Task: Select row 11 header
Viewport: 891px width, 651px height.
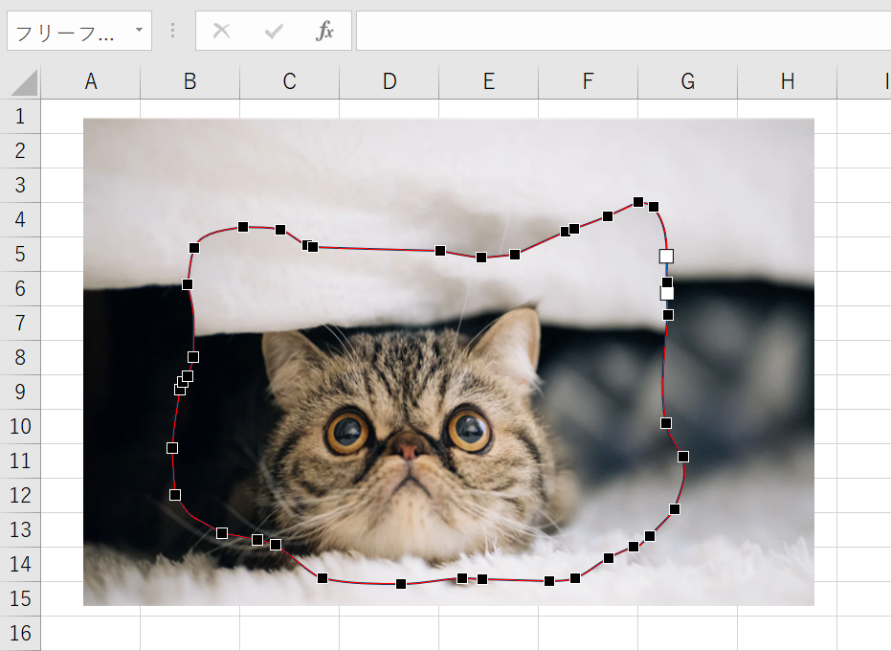Action: coord(20,461)
